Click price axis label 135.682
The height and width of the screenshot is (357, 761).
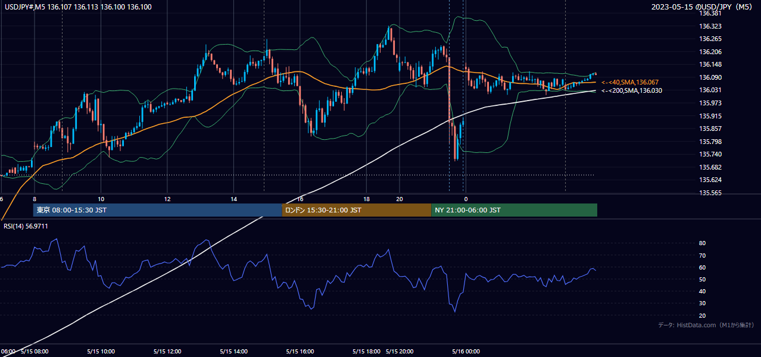tap(710, 167)
